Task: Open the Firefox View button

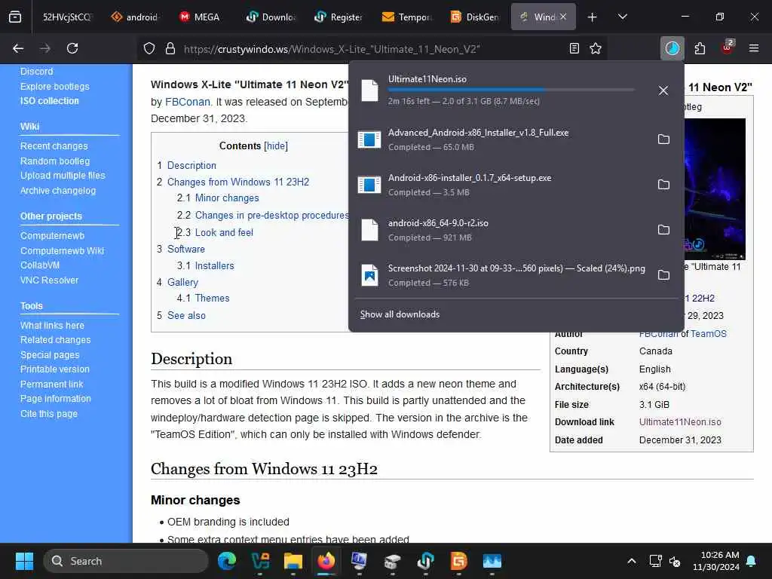Action: pos(15,17)
